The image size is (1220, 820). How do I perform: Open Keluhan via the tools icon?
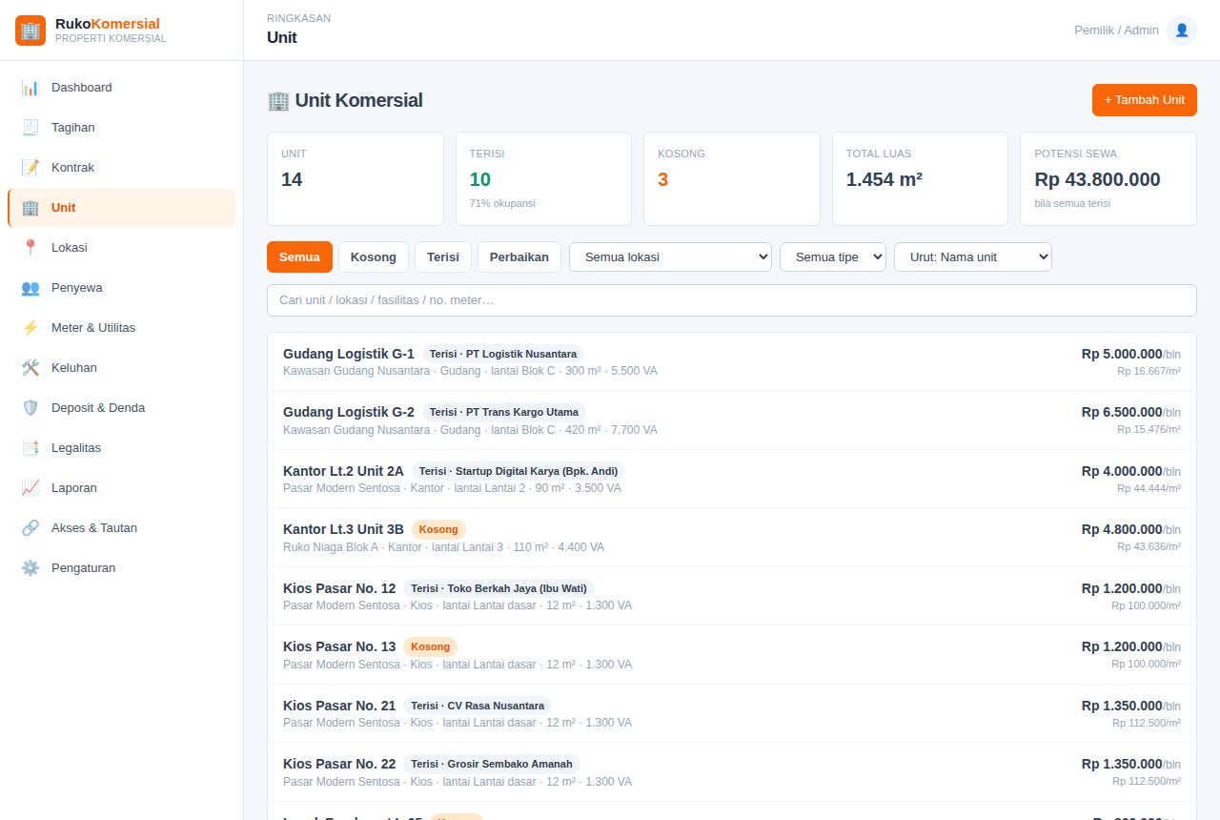click(x=30, y=368)
